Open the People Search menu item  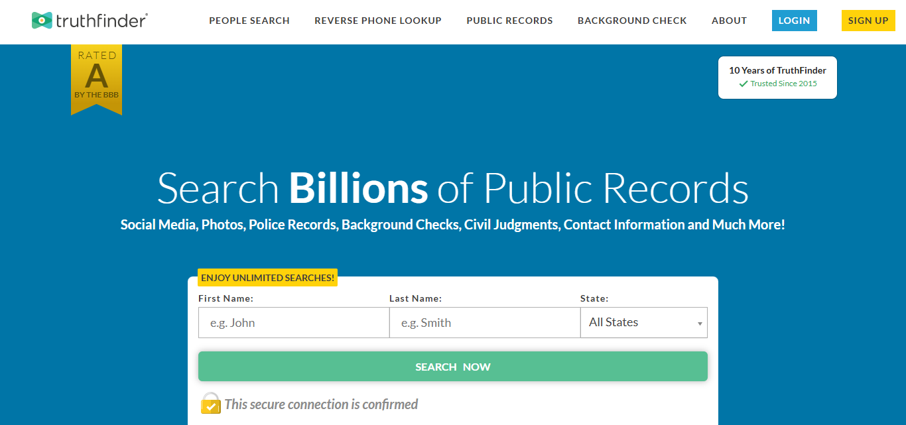249,21
